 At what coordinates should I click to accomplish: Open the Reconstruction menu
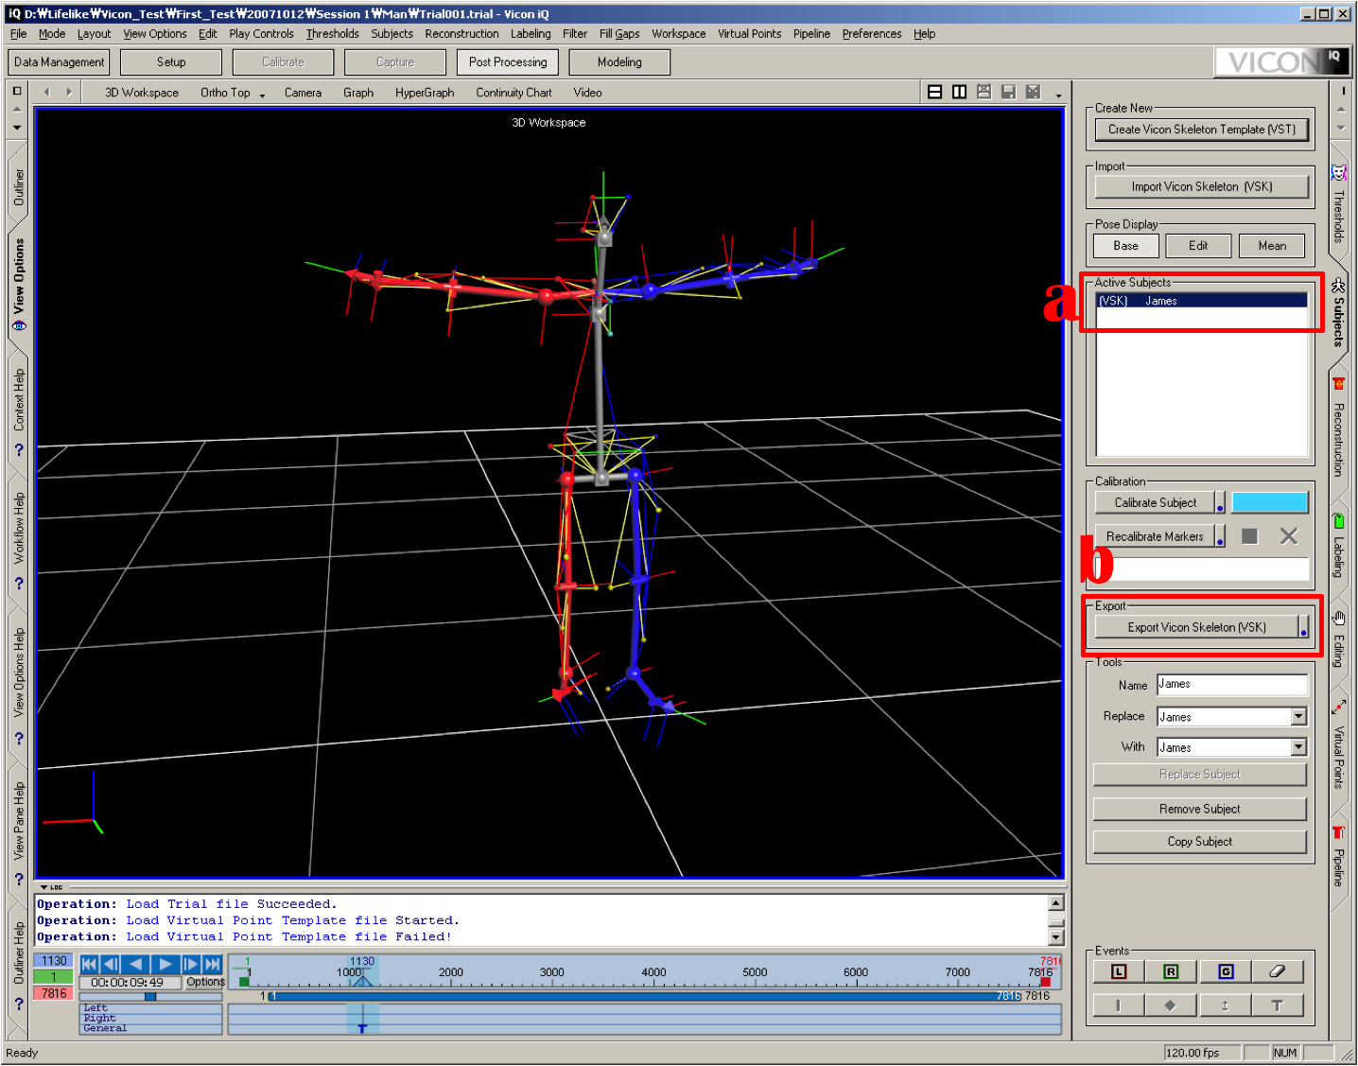point(461,33)
